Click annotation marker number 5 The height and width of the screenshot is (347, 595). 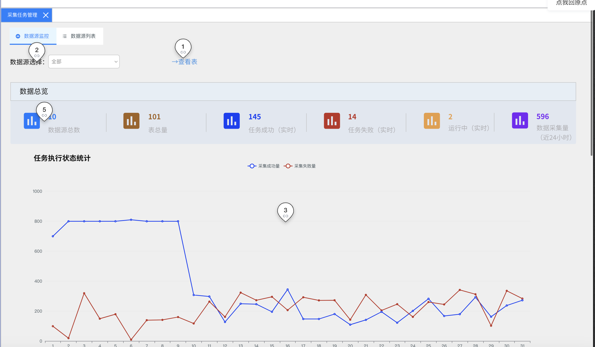(44, 111)
